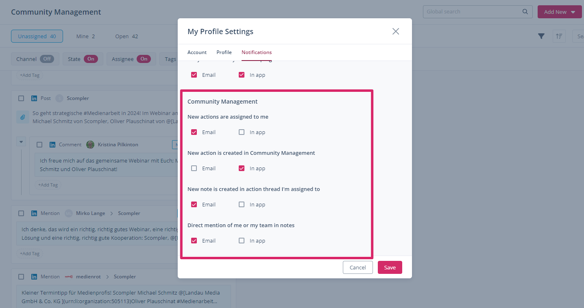Click the filter funnel icon
The height and width of the screenshot is (308, 584).
point(541,36)
